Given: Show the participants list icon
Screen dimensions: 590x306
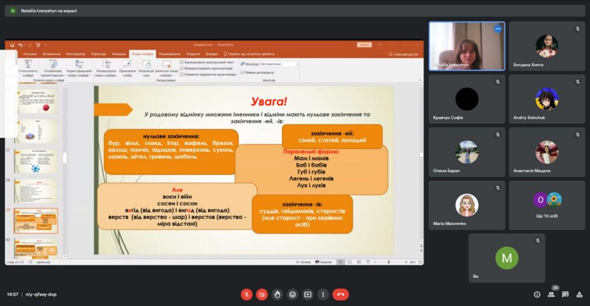Looking at the screenshot, I should pos(551,294).
